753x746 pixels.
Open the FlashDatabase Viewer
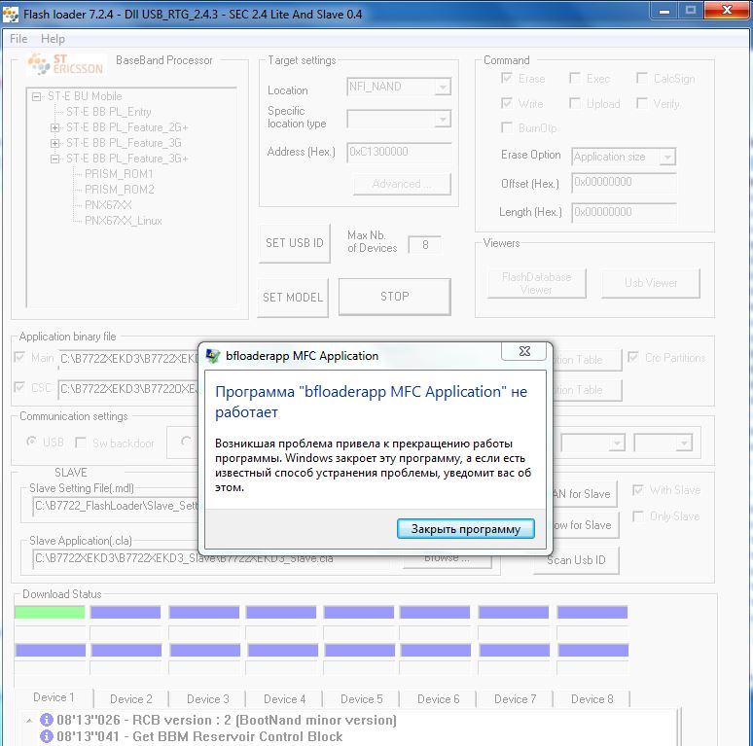pyautogui.click(x=536, y=283)
